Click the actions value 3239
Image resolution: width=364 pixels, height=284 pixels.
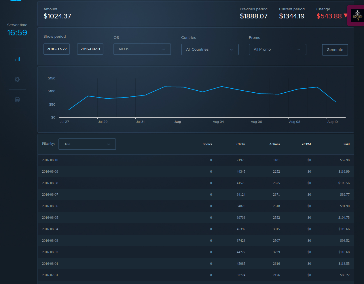pos(276,252)
